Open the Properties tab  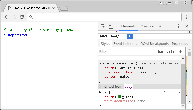180,43
